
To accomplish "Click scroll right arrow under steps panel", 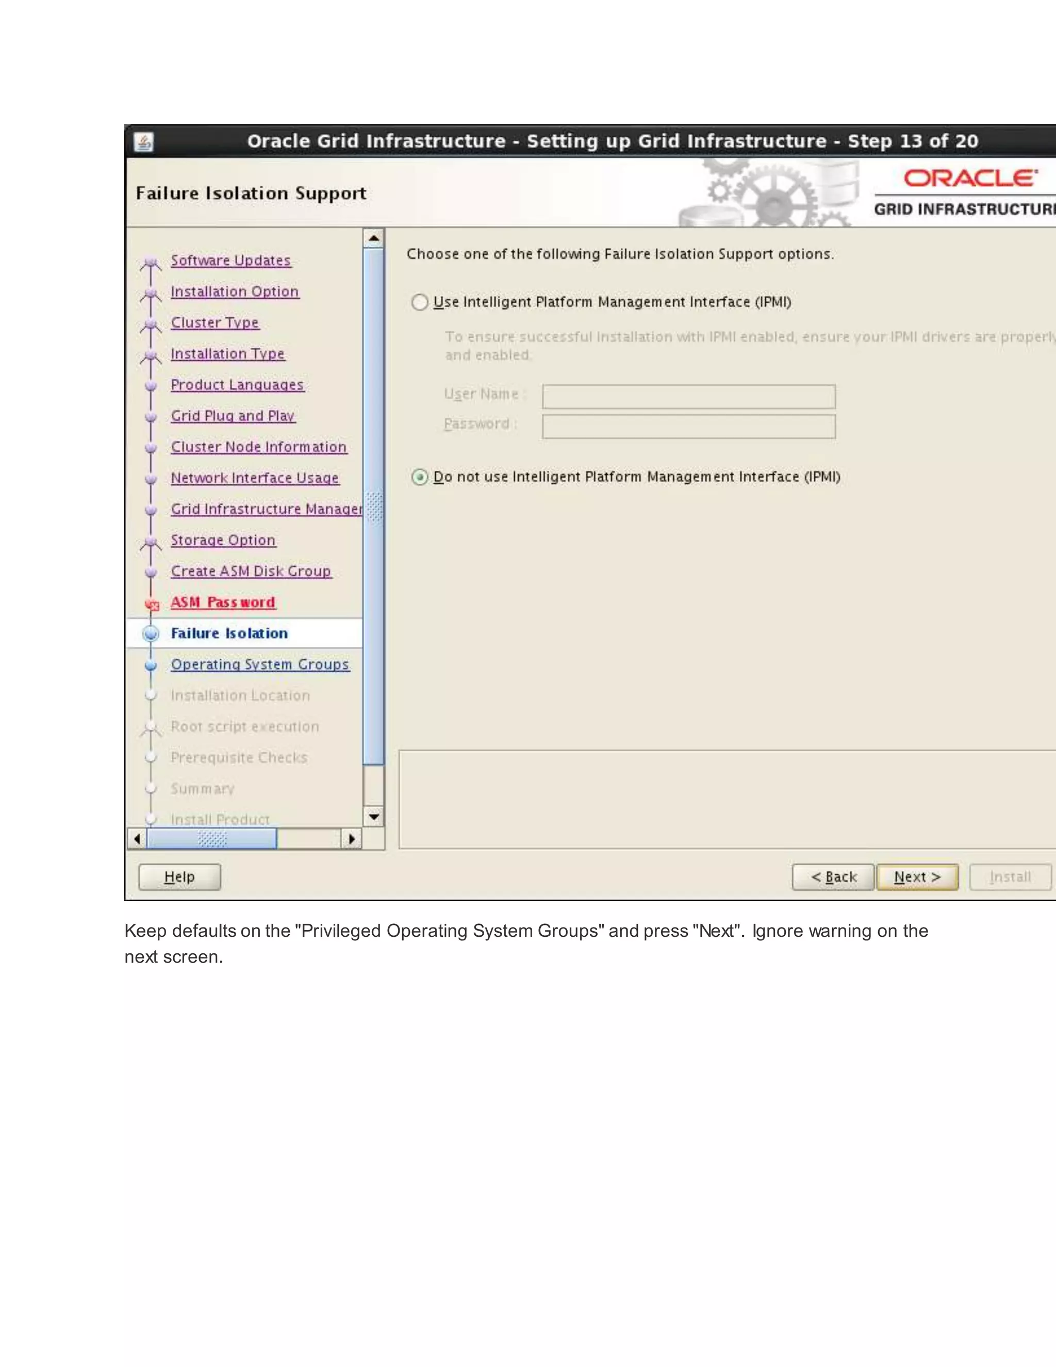I will [x=352, y=839].
